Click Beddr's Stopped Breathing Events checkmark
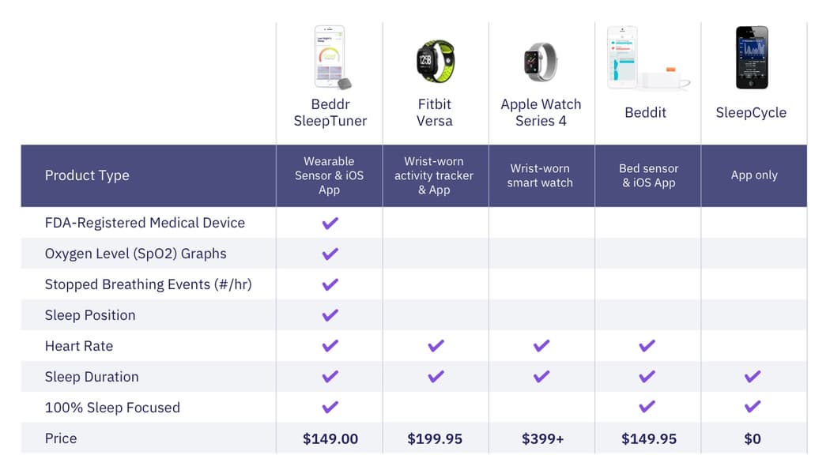 point(330,284)
